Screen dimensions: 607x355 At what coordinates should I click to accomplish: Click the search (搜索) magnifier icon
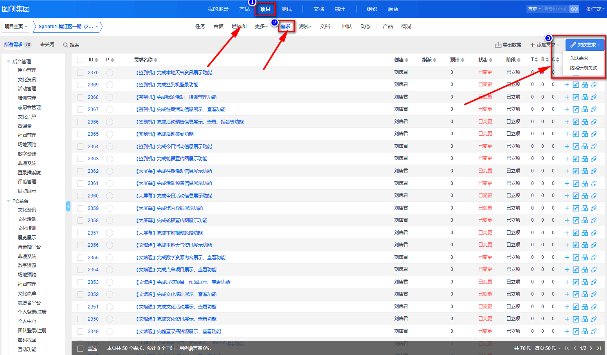(x=65, y=45)
